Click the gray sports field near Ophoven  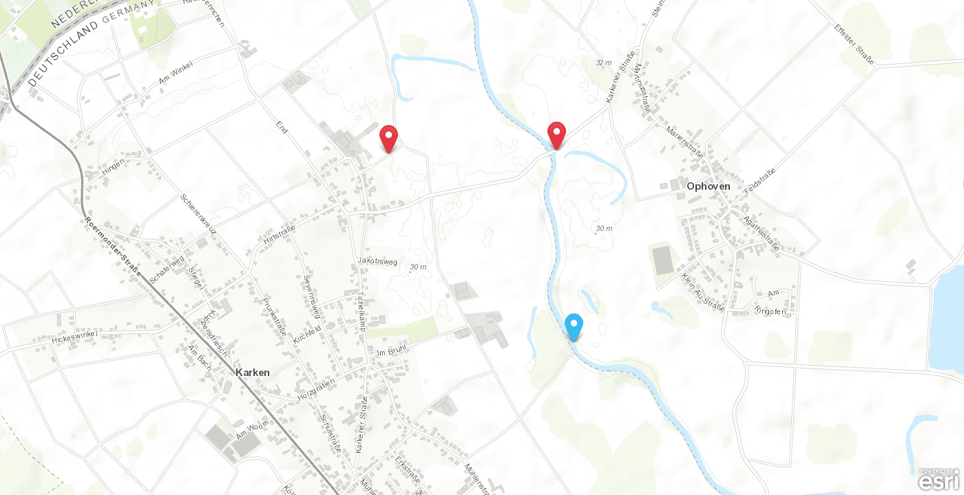662,261
